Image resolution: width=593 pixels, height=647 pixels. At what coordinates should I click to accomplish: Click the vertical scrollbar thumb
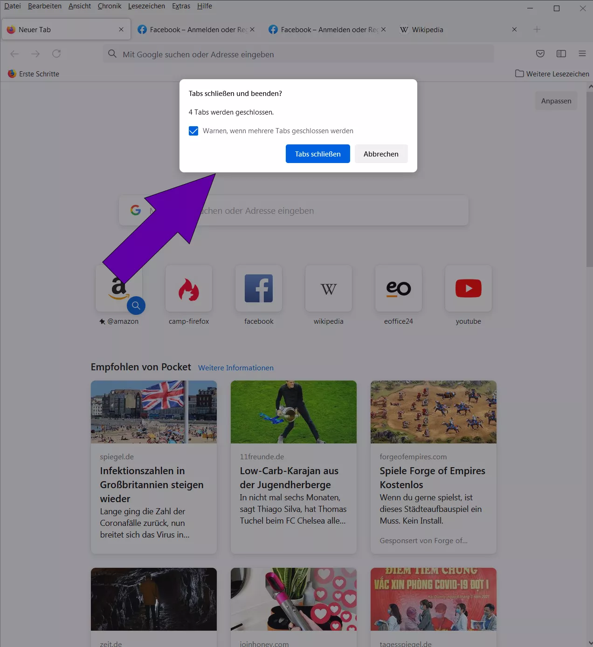(590, 179)
